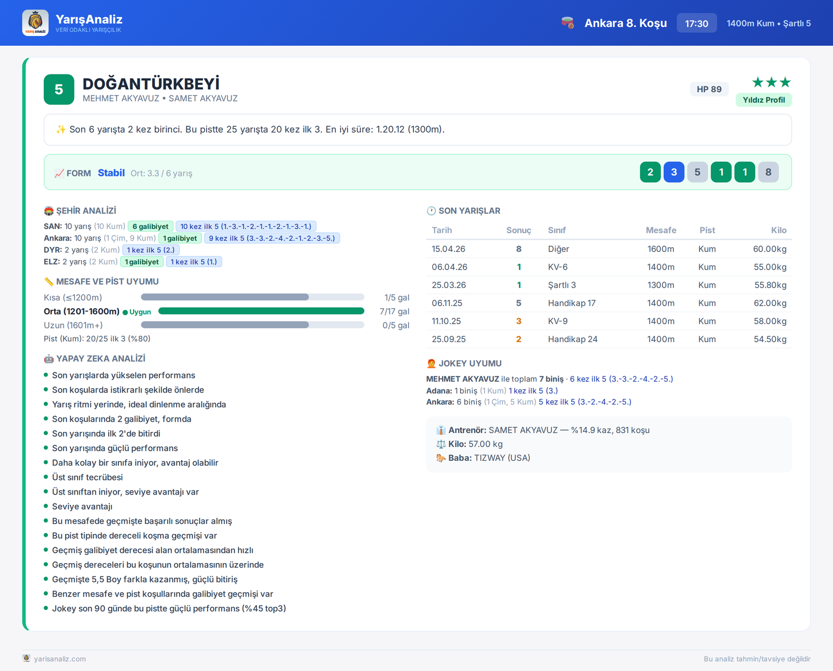The width and height of the screenshot is (833, 671).
Task: Click the 62.00kg weight cell
Action: pos(770,303)
